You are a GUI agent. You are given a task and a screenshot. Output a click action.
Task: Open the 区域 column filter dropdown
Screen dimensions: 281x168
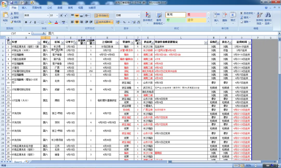coord(62,43)
